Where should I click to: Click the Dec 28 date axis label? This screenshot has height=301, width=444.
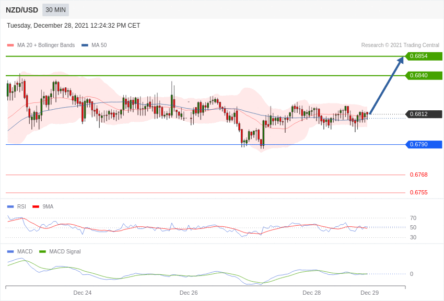coord(312,293)
